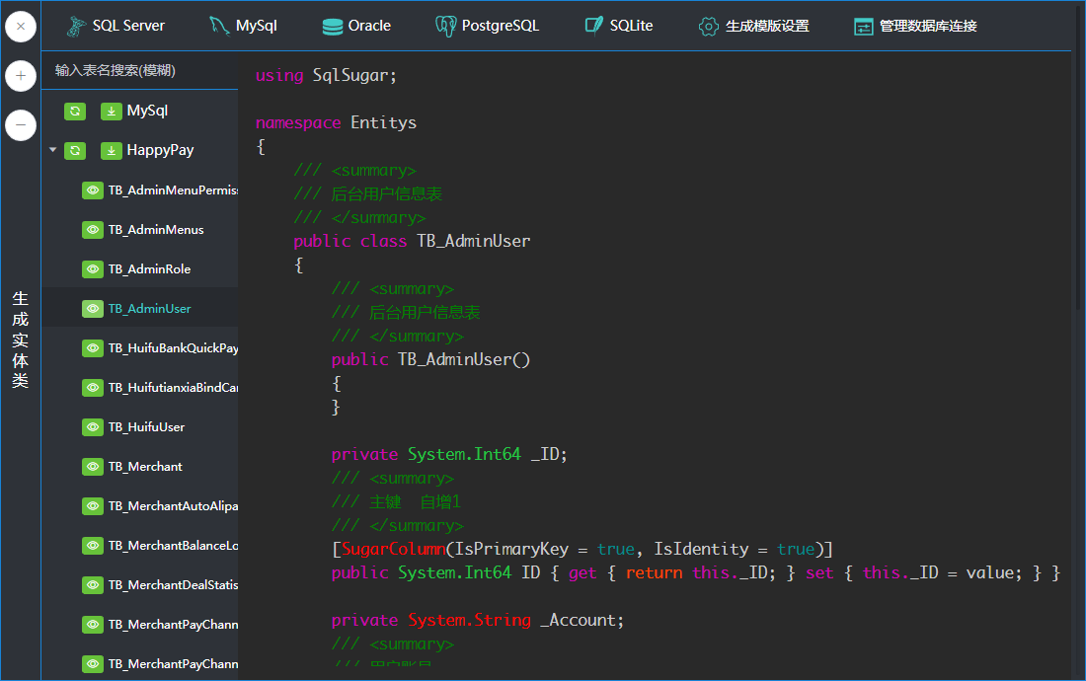Click the eye icon next to TB_HuifuUser
The width and height of the screenshot is (1086, 681).
click(x=93, y=427)
